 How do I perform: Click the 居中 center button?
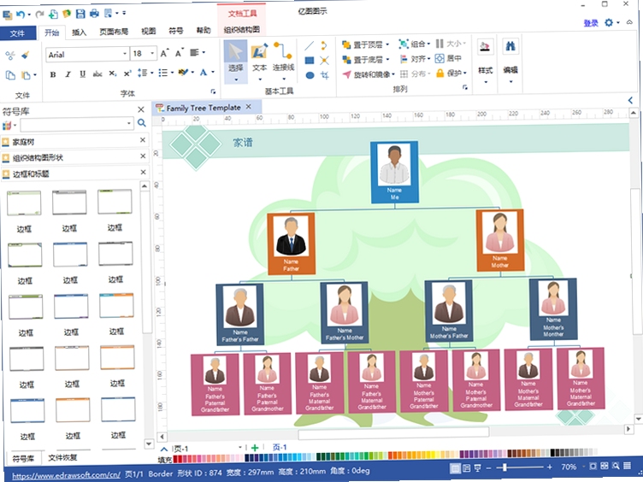click(x=448, y=58)
